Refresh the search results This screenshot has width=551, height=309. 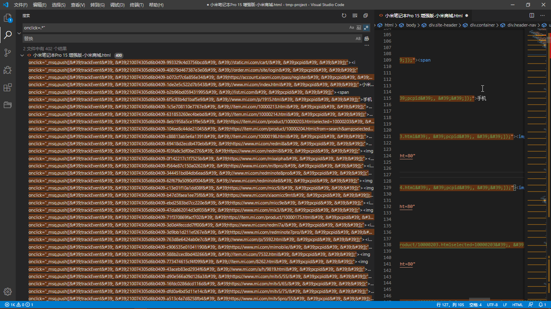(x=344, y=15)
